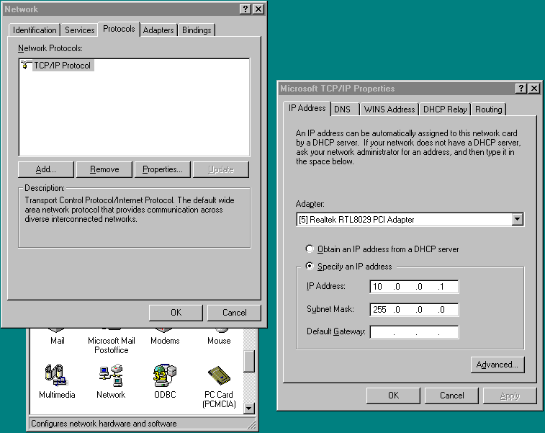Screen dimensions: 545x433
Task: Click OK in TCP/IP Properties
Action: click(x=394, y=396)
